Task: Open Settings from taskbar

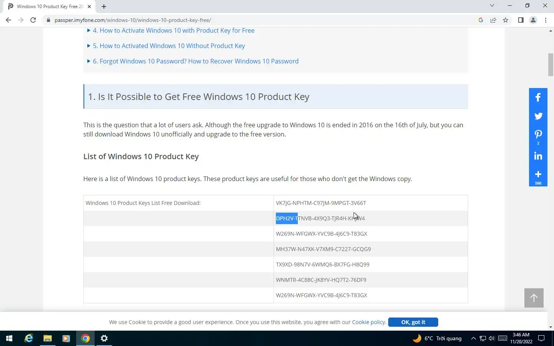Action: [104, 338]
